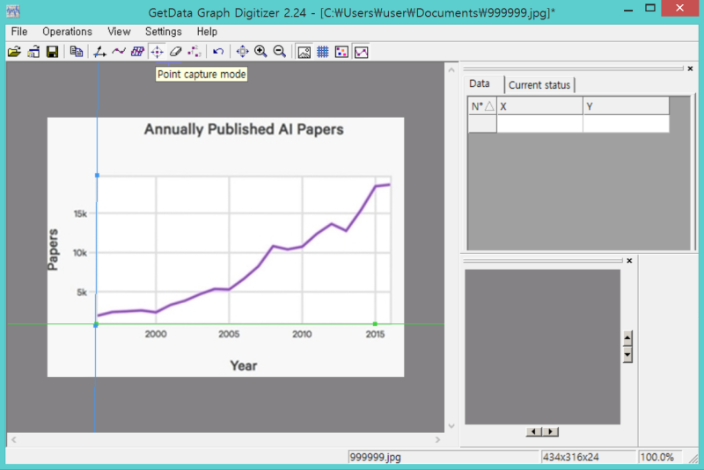This screenshot has width=704, height=470.
Task: Save the workspace with the floppy disk icon
Action: 53,52
